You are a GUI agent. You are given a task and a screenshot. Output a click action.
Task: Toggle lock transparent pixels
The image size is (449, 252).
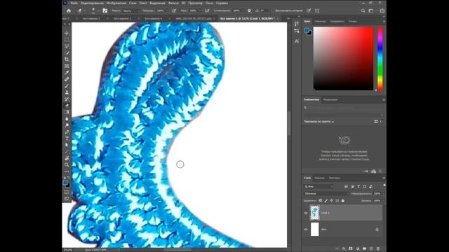(321, 201)
